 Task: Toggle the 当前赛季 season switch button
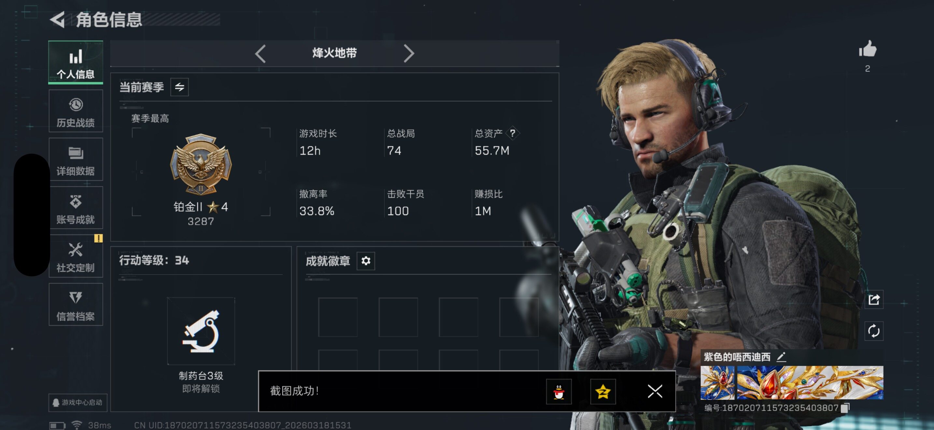pos(179,87)
